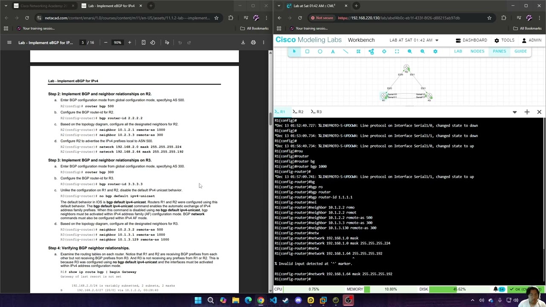Open the NODES menu tab in CML
546x307 pixels.
coord(477,51)
